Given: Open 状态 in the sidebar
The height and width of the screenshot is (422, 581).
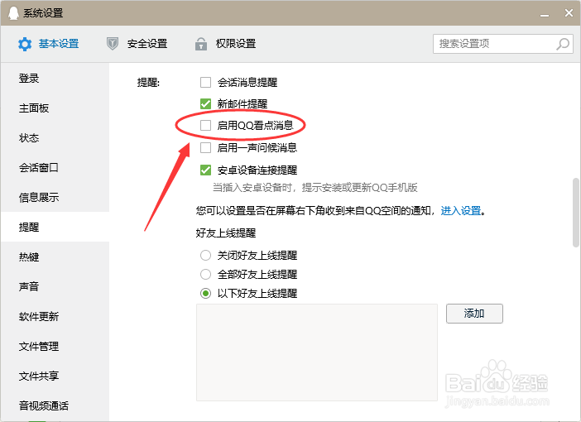Looking at the screenshot, I should tap(55, 138).
